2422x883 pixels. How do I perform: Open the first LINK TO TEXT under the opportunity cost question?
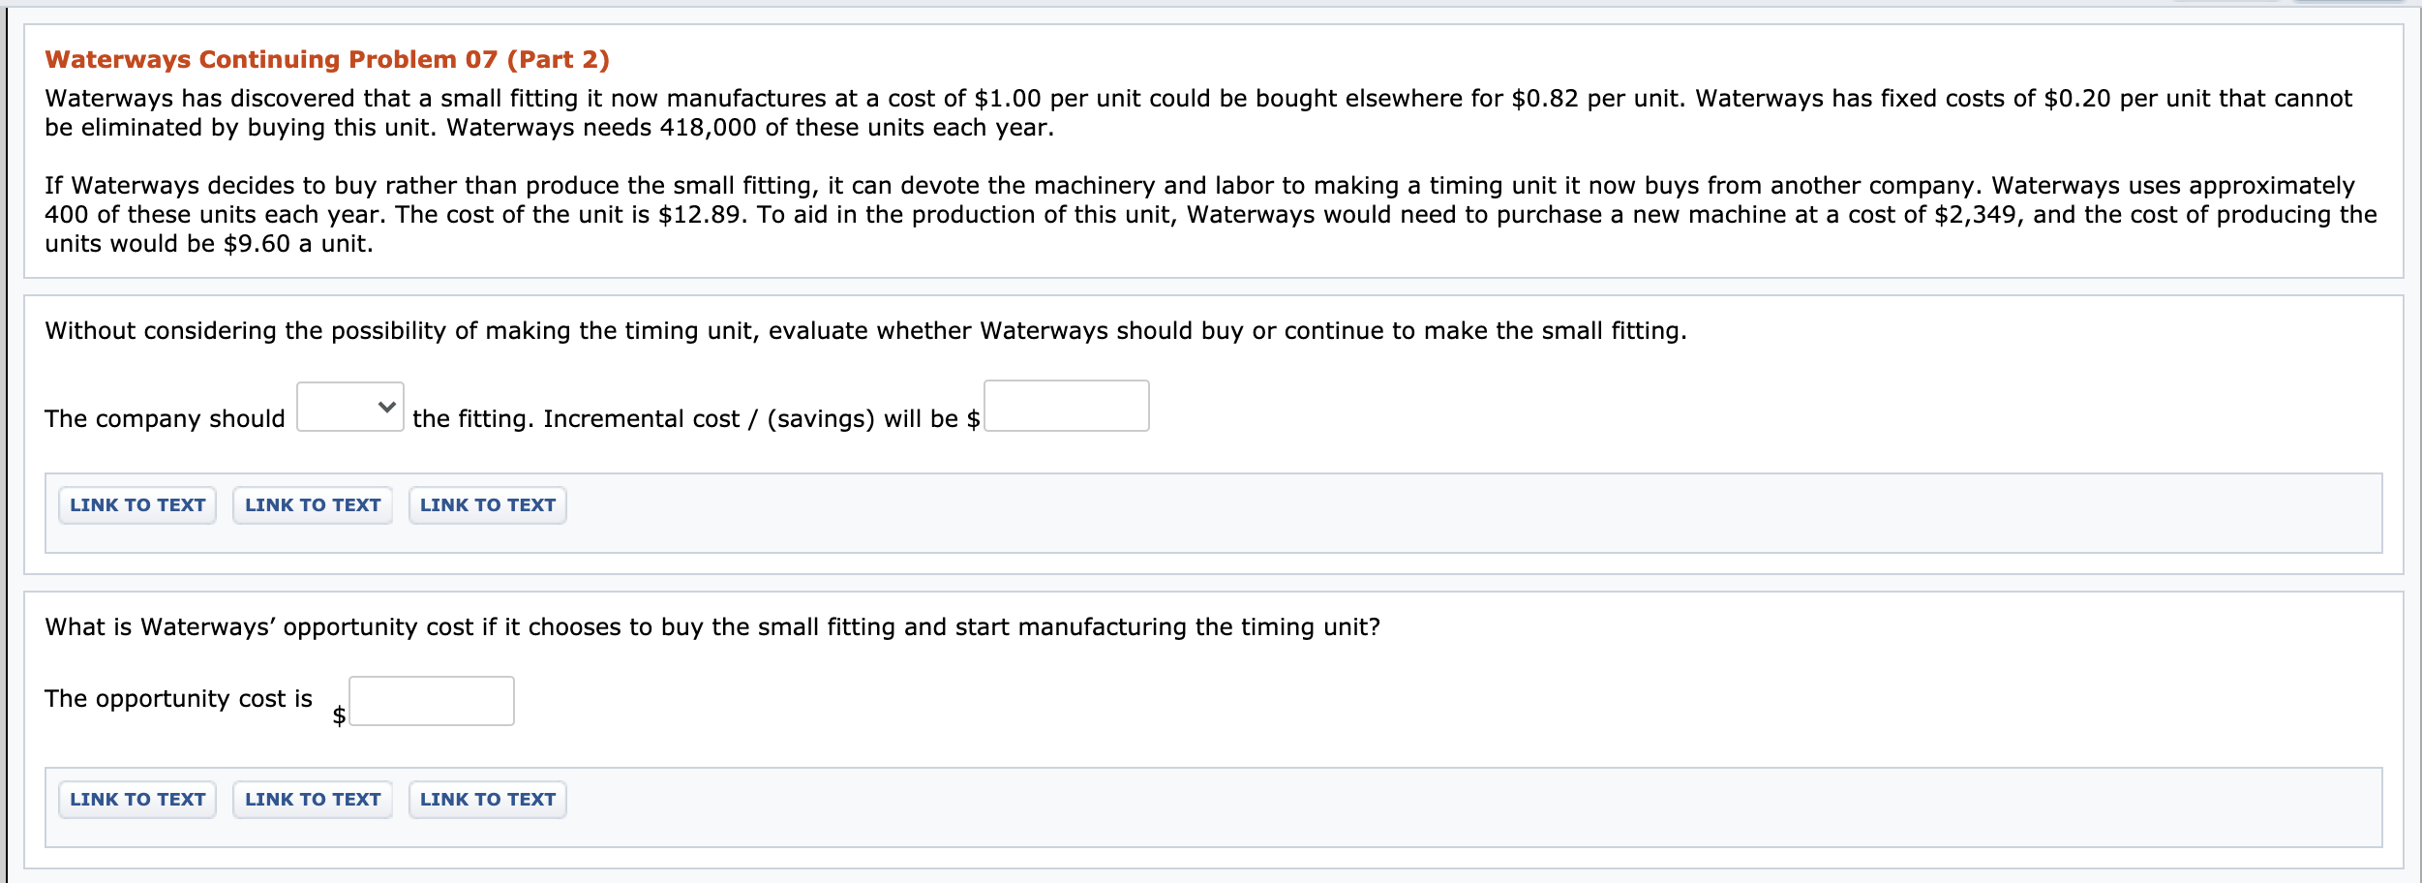click(136, 799)
